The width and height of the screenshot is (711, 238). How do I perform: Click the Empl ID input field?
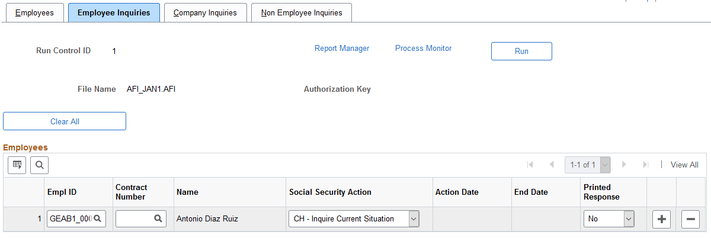pyautogui.click(x=70, y=218)
